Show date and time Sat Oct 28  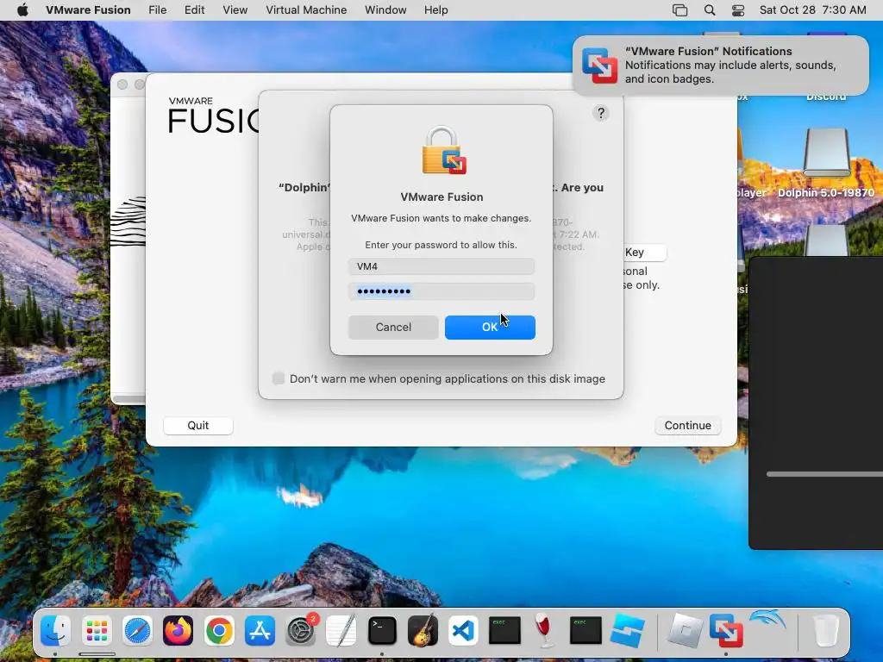812,10
